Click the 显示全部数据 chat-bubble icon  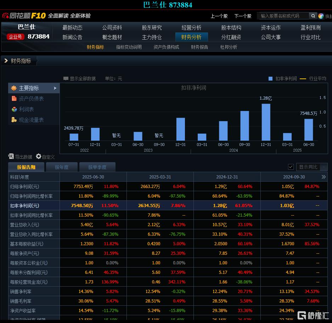point(66,78)
